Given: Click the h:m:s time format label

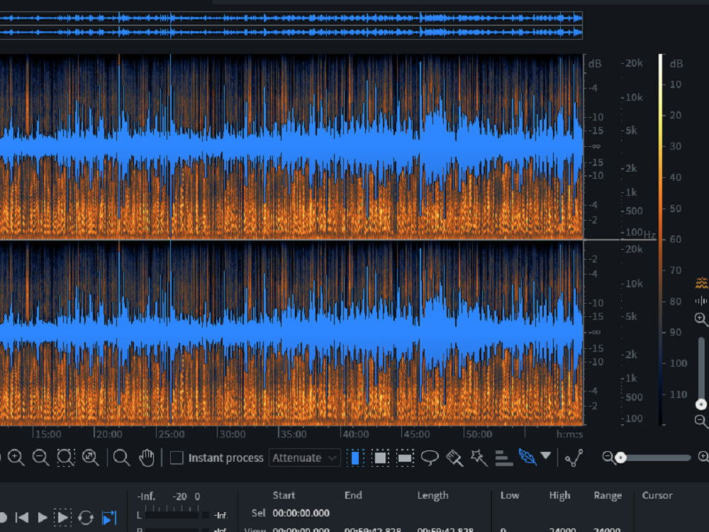Looking at the screenshot, I should coord(569,434).
